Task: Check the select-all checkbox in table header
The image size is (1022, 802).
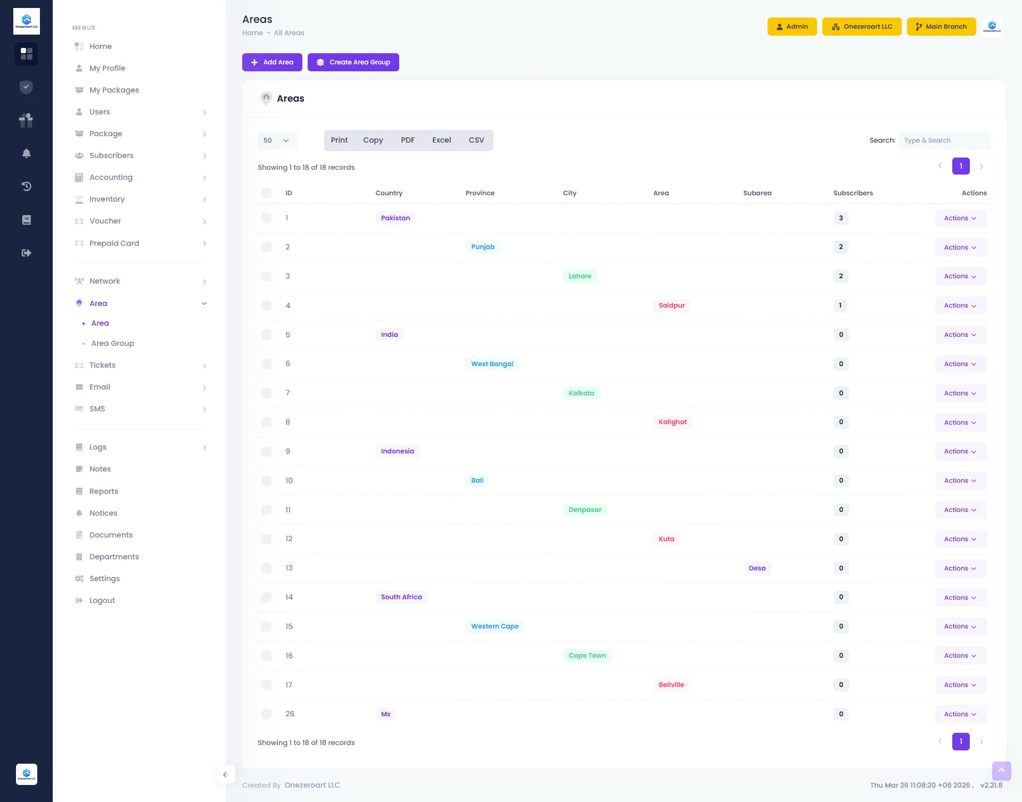Action: click(266, 193)
